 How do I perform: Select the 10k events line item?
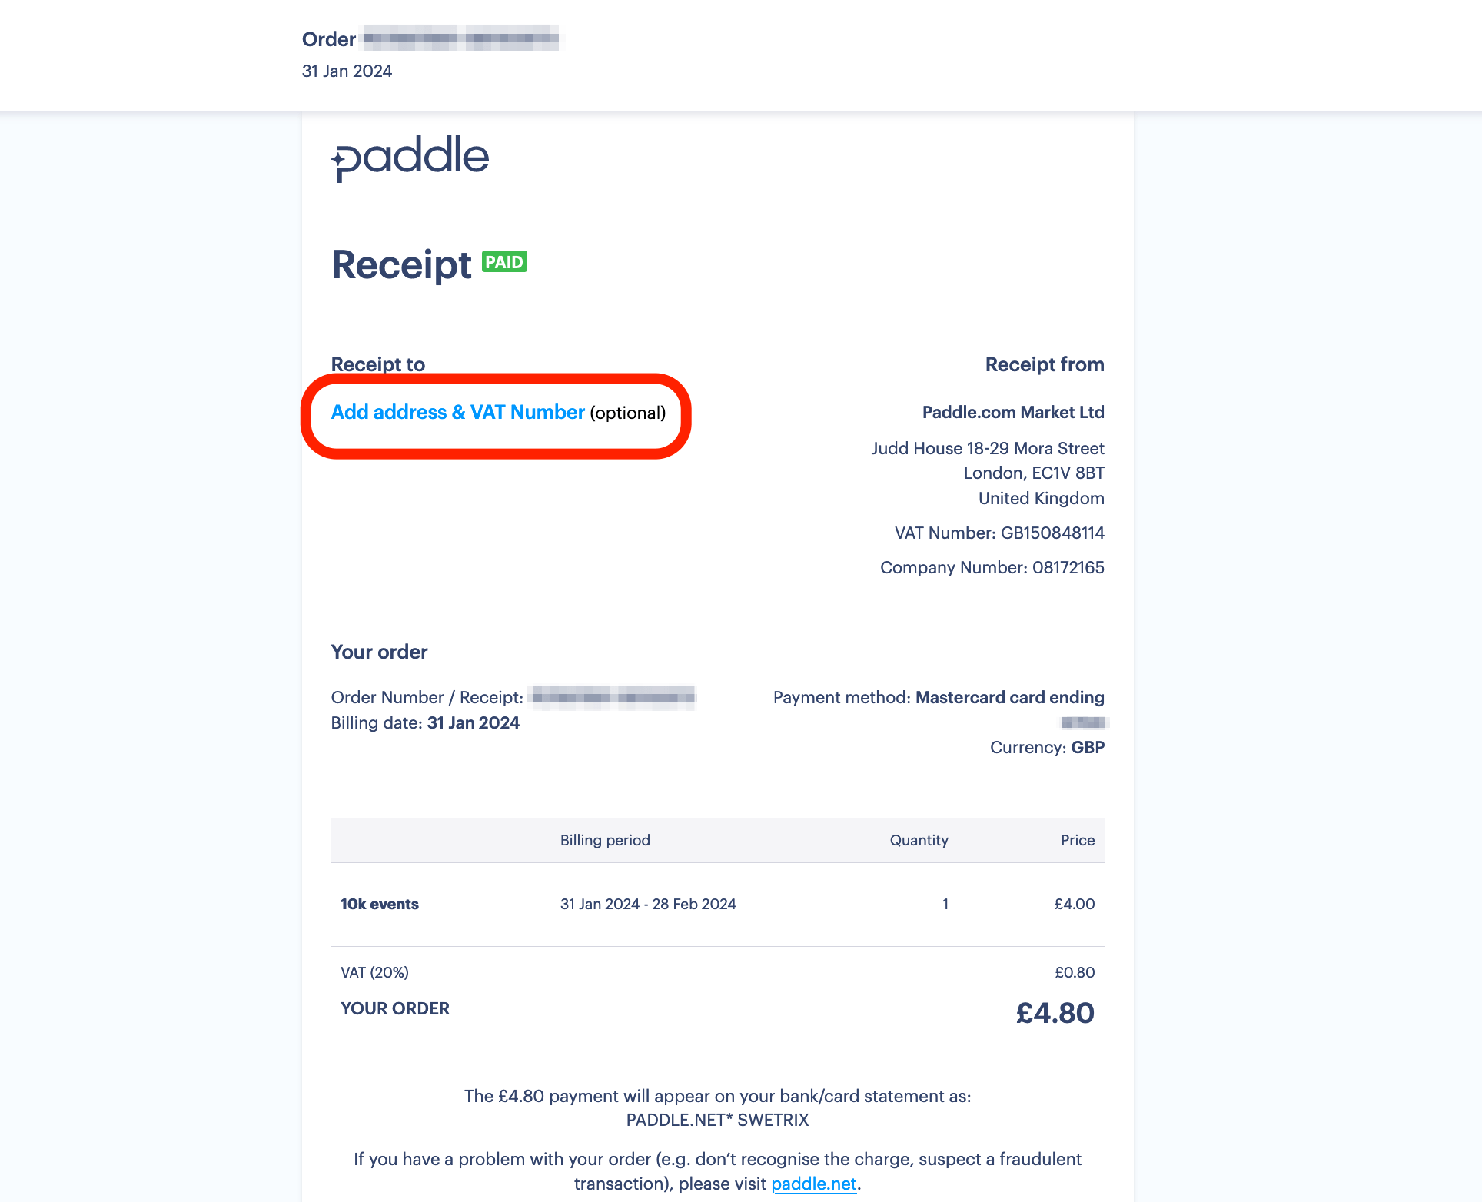coord(380,904)
